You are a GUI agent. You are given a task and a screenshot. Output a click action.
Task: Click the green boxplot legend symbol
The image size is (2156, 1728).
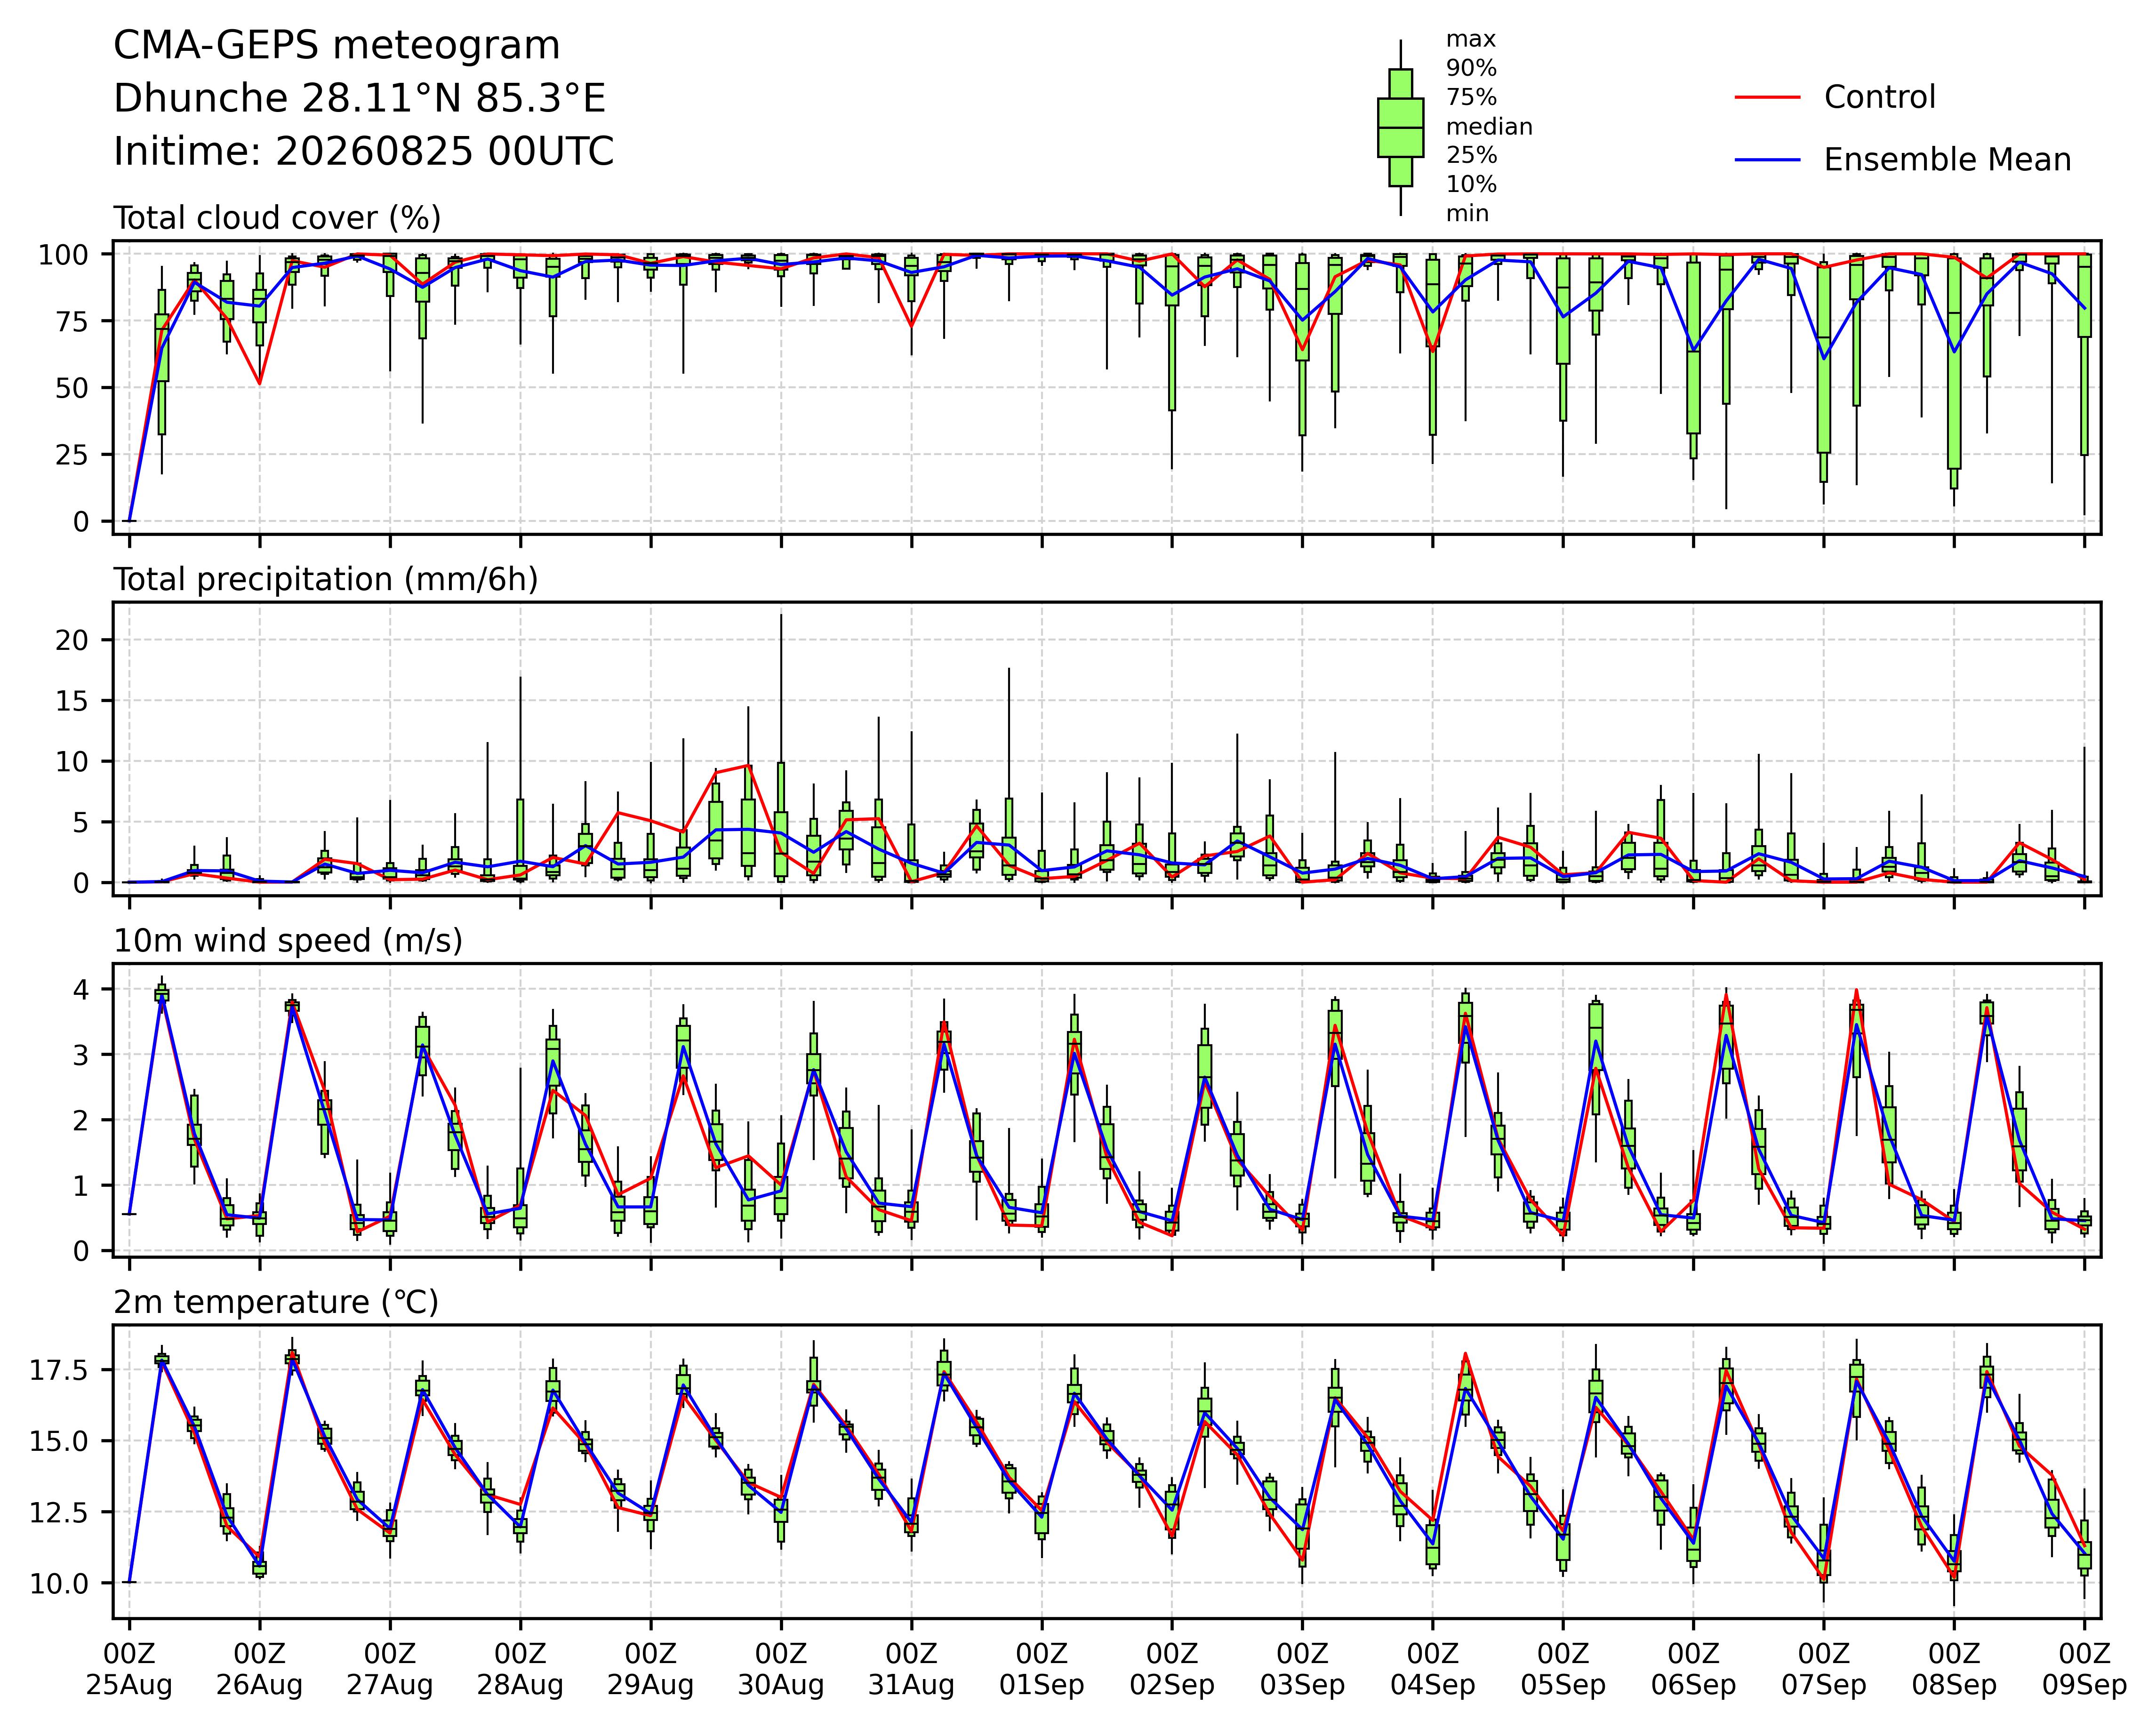point(1400,128)
